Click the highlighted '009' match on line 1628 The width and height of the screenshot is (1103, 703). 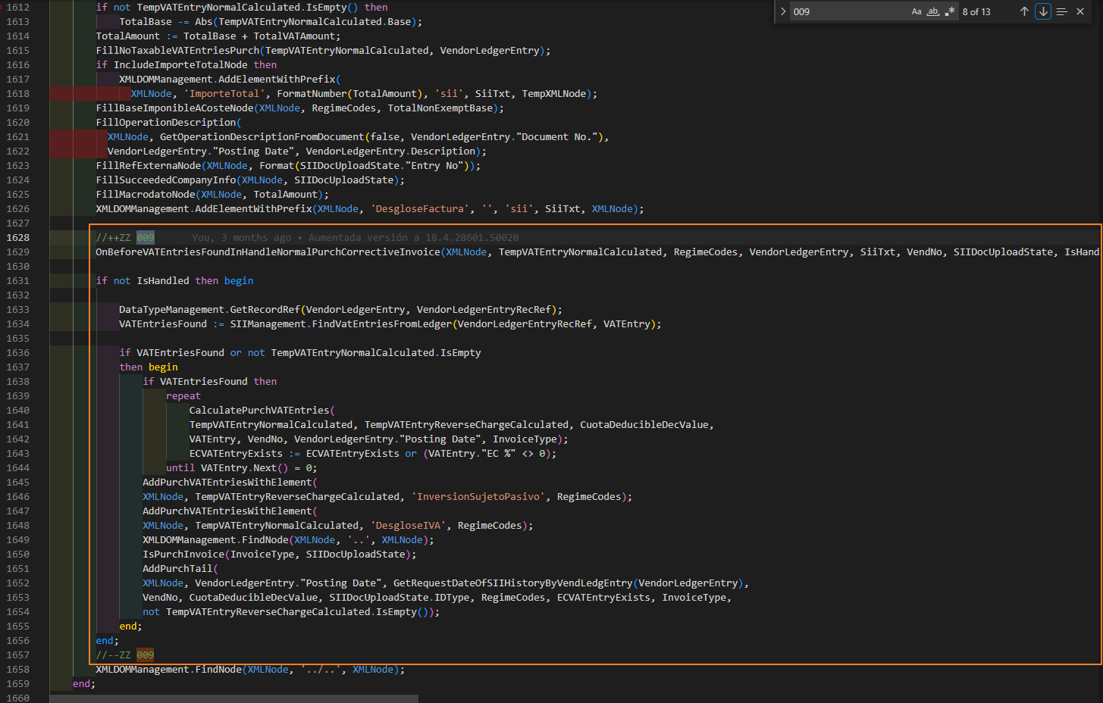tap(145, 237)
